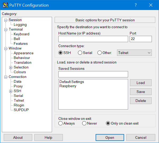
Task: Click Open to start the session
Action: [110, 137]
